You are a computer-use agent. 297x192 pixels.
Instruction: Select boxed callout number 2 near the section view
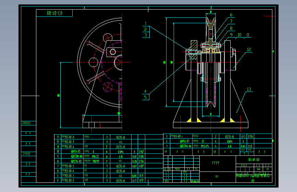click(x=146, y=29)
